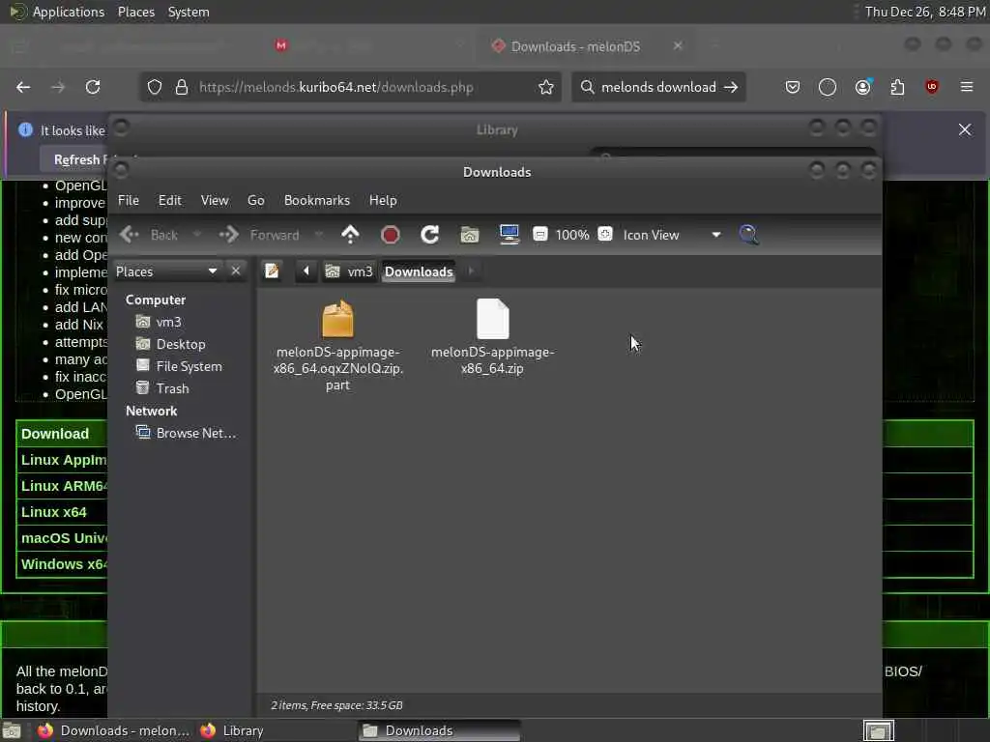Click the clock Thu Dec 26 8:48 PM
990x742 pixels.
click(x=925, y=12)
